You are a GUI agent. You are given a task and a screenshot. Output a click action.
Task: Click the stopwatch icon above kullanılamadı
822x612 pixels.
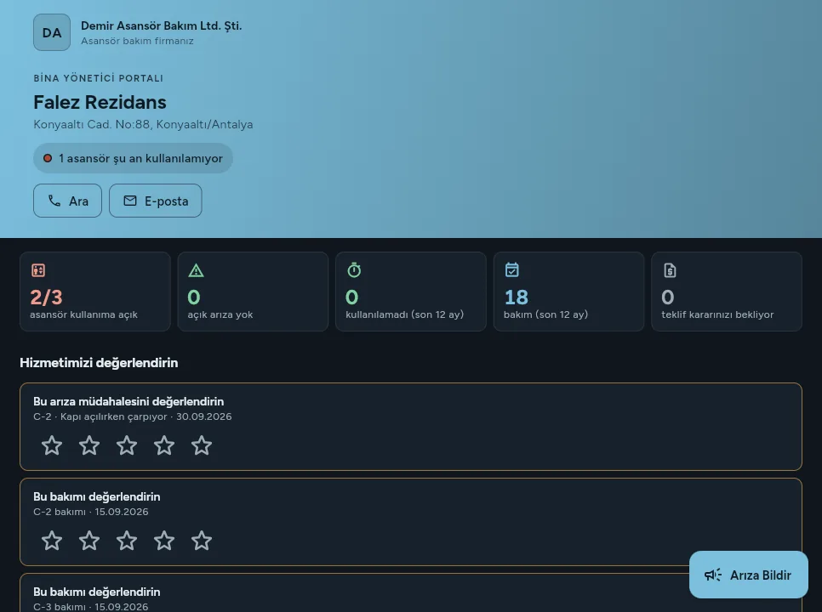[354, 270]
